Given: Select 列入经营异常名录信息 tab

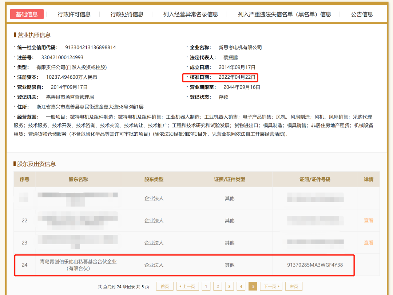Looking at the screenshot, I should pyautogui.click(x=191, y=14).
